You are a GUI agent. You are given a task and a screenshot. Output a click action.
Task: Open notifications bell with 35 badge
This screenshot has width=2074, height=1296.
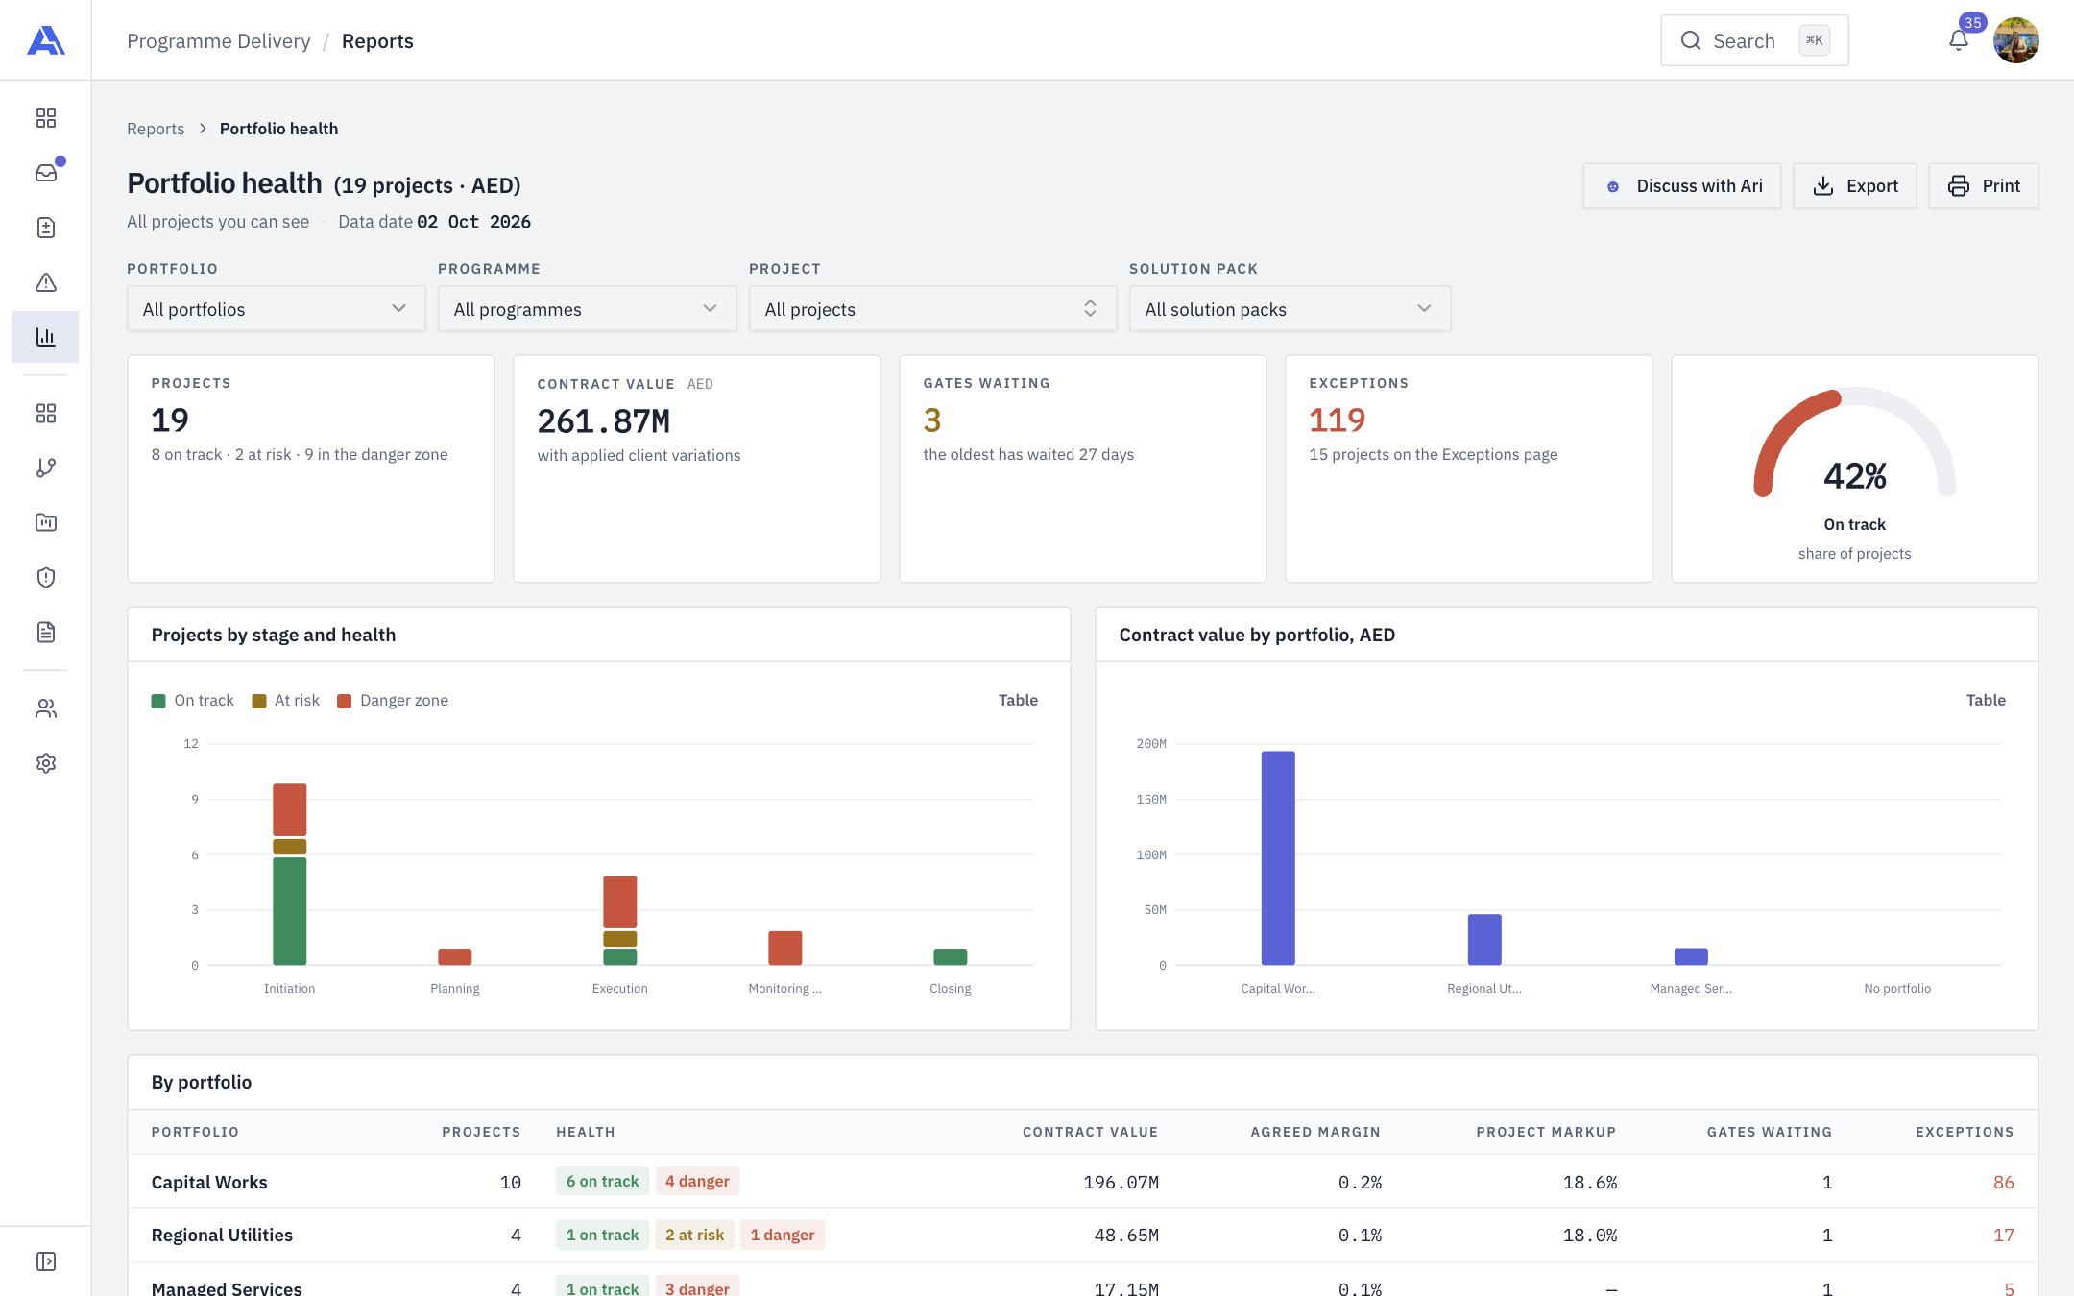[1959, 40]
